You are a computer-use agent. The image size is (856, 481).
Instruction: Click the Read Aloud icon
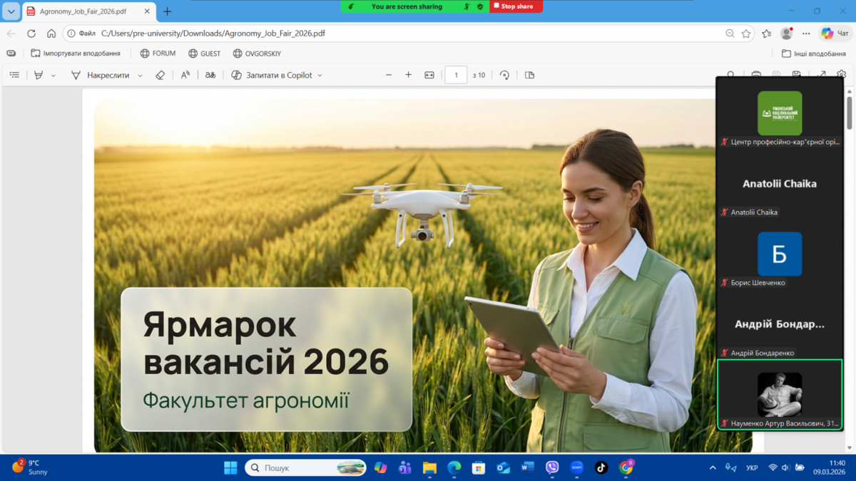[185, 75]
